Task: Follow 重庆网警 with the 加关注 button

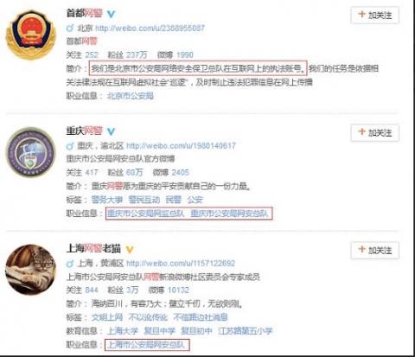Action: pos(375,133)
